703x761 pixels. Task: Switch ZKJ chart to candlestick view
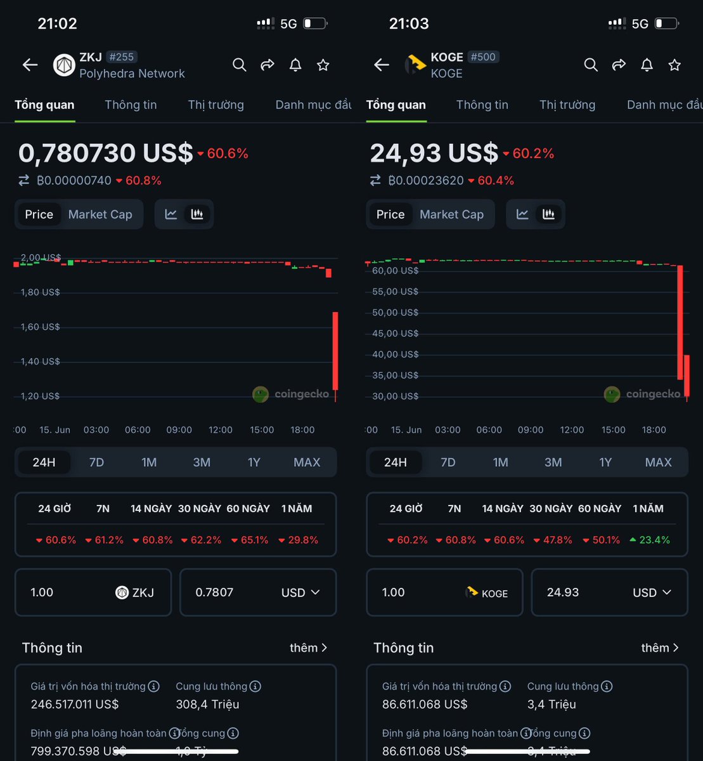click(x=197, y=214)
